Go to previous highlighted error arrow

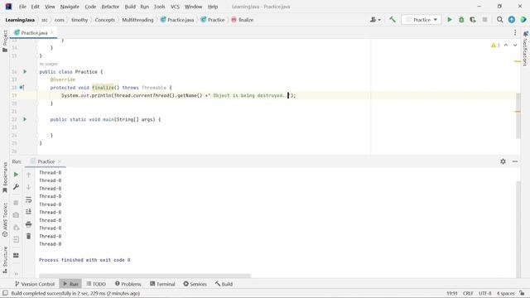click(x=506, y=45)
